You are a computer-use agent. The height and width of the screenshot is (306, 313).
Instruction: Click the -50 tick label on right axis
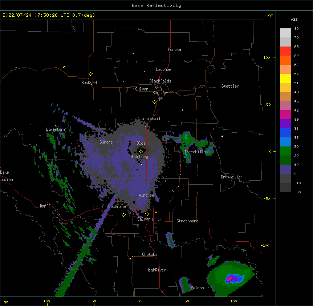267,198
